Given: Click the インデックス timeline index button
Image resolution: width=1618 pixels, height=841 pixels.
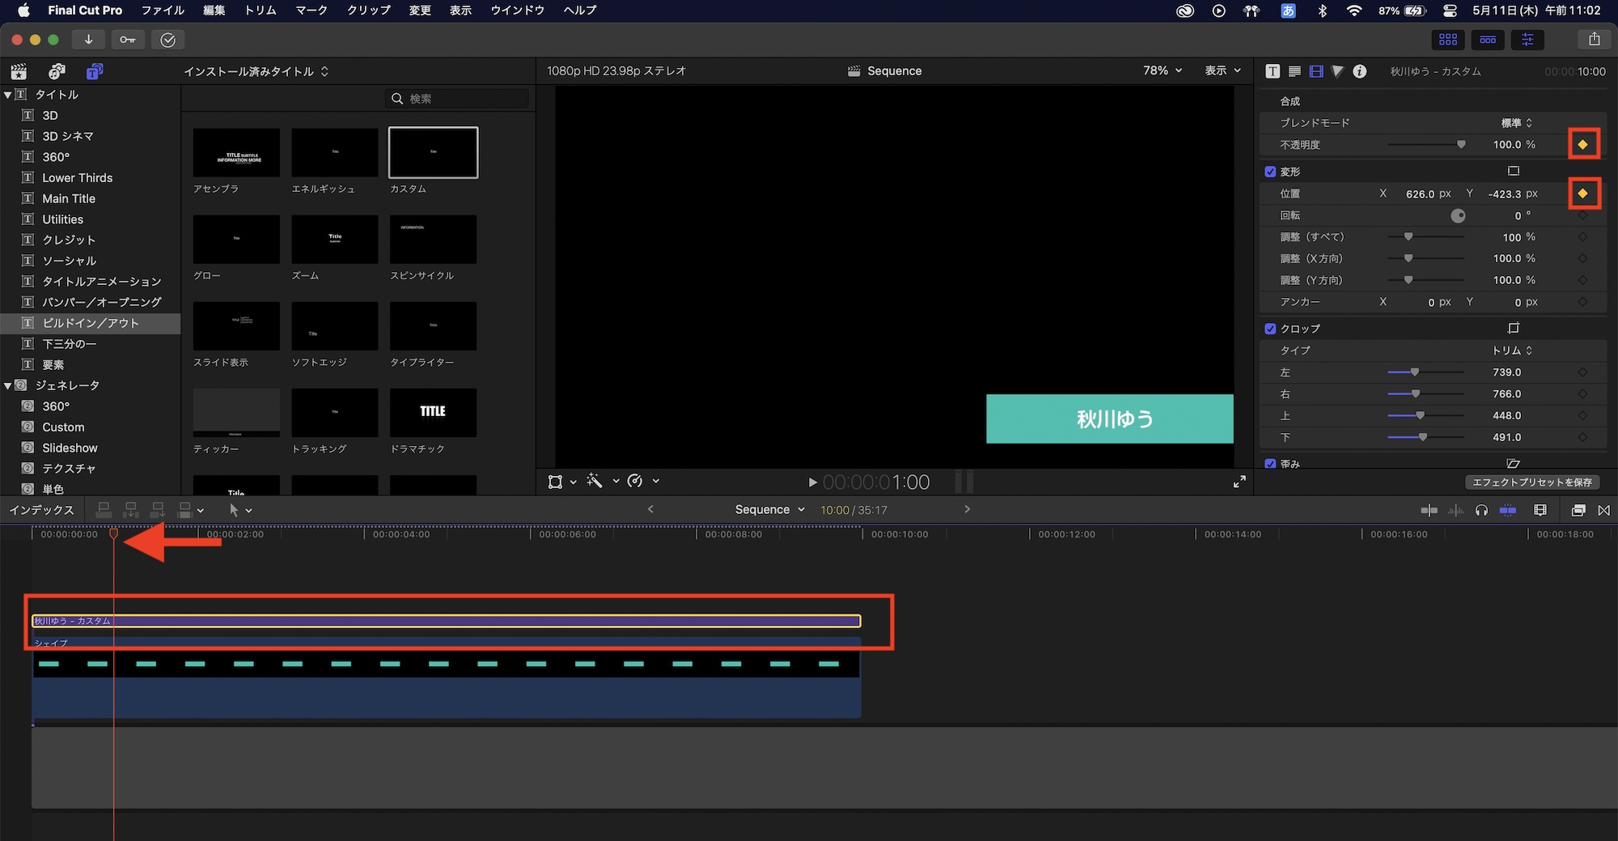Looking at the screenshot, I should pos(41,510).
